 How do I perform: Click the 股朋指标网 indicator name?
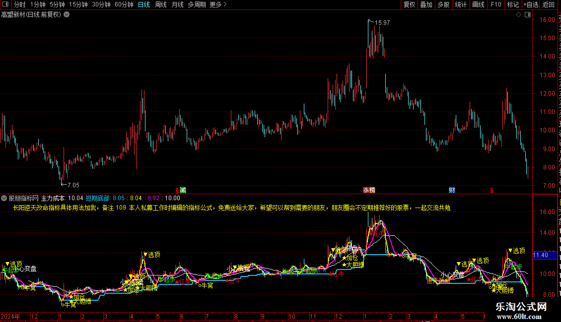24,198
